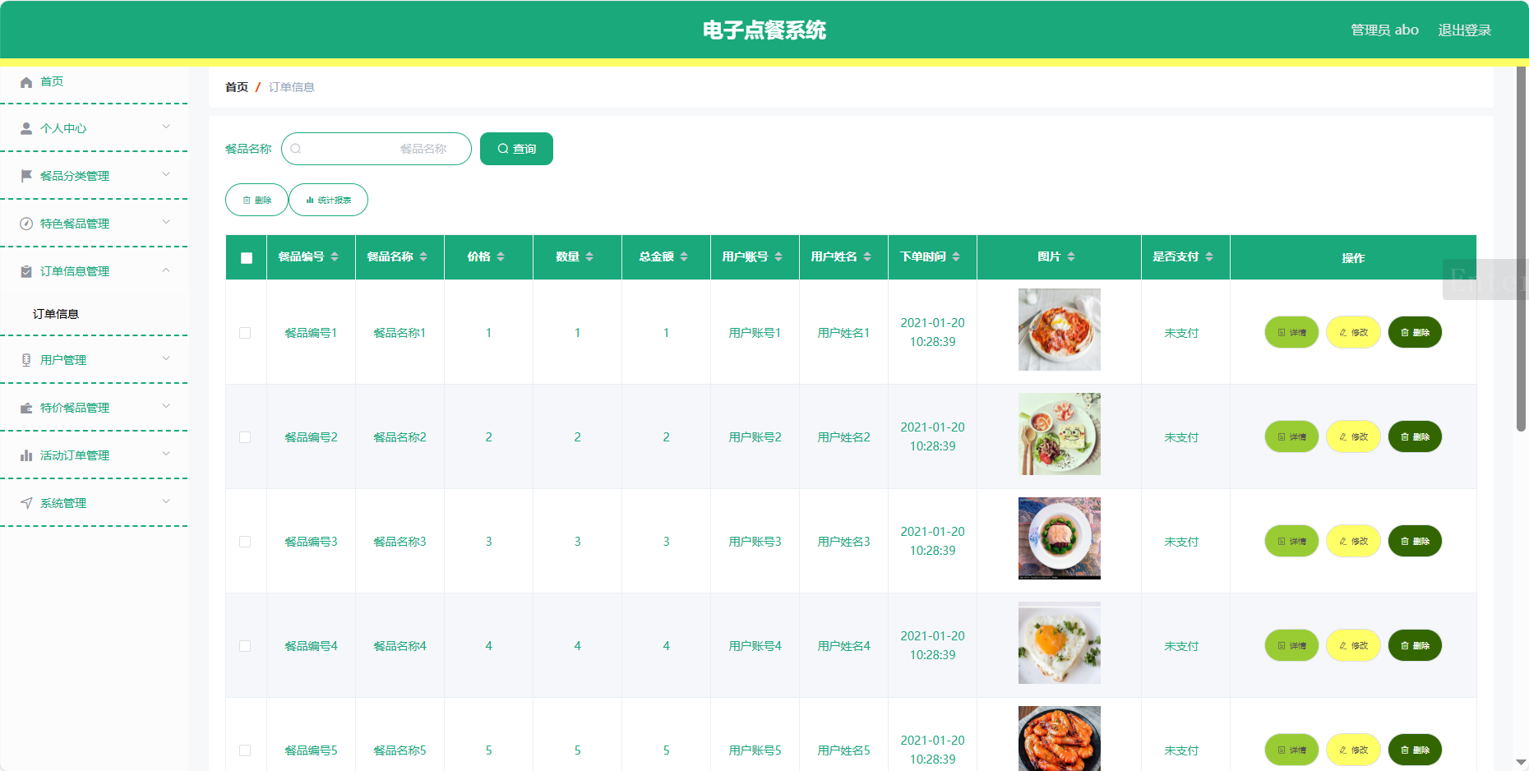The height and width of the screenshot is (771, 1529).
Task: Click 用户账号3 cell in the table
Action: tap(755, 542)
